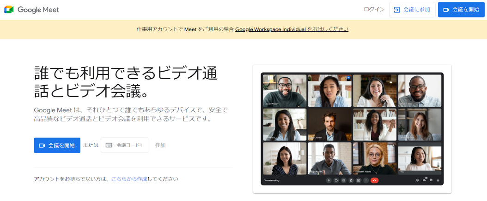Click the Hugo Novak video tile
The width and height of the screenshot is (487, 201).
click(329, 158)
